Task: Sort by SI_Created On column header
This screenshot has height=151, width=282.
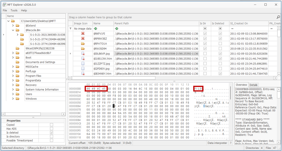Action: point(249,23)
